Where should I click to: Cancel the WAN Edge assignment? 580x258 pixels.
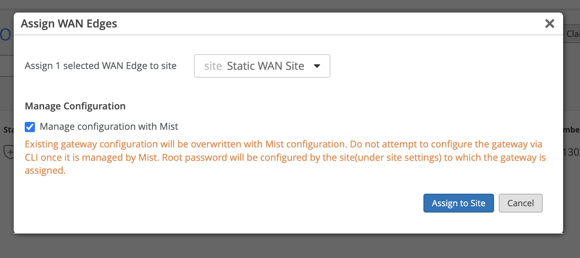[x=520, y=203]
